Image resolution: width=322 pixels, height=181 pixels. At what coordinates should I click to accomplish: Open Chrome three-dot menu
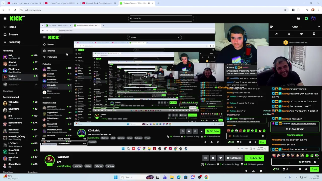point(318,10)
